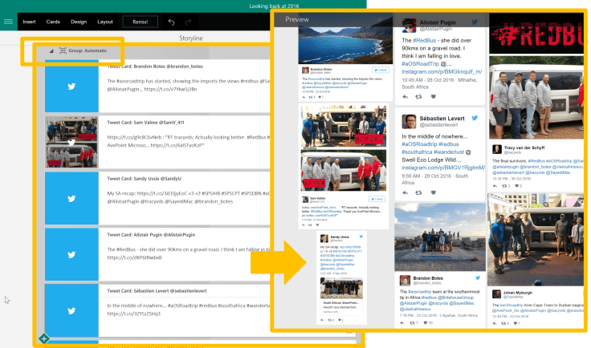Screen dimensions: 591x348
Task: Open the Layout menu
Action: [x=105, y=22]
